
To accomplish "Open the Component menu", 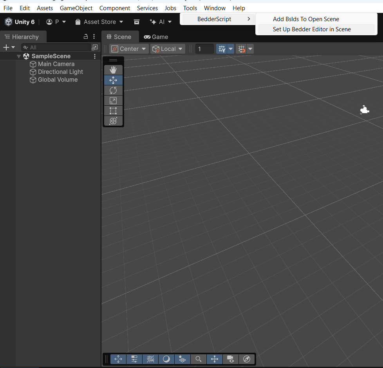I will click(x=115, y=8).
